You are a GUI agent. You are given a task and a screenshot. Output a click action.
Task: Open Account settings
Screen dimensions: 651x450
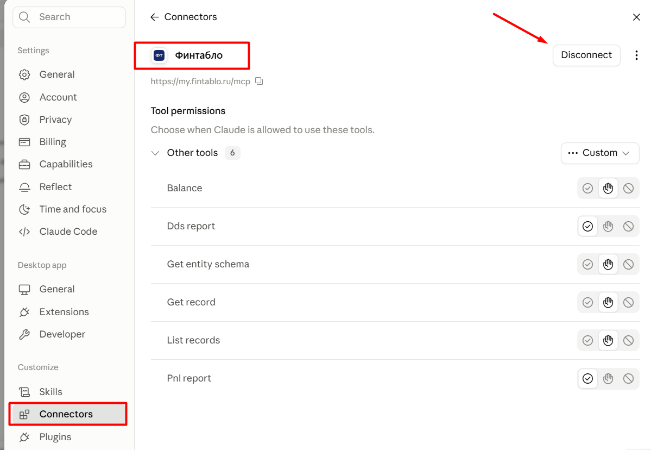click(x=69, y=97)
